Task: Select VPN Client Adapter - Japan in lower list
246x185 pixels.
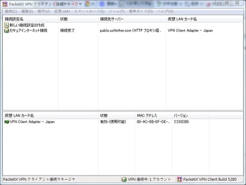Action: pos(32,122)
